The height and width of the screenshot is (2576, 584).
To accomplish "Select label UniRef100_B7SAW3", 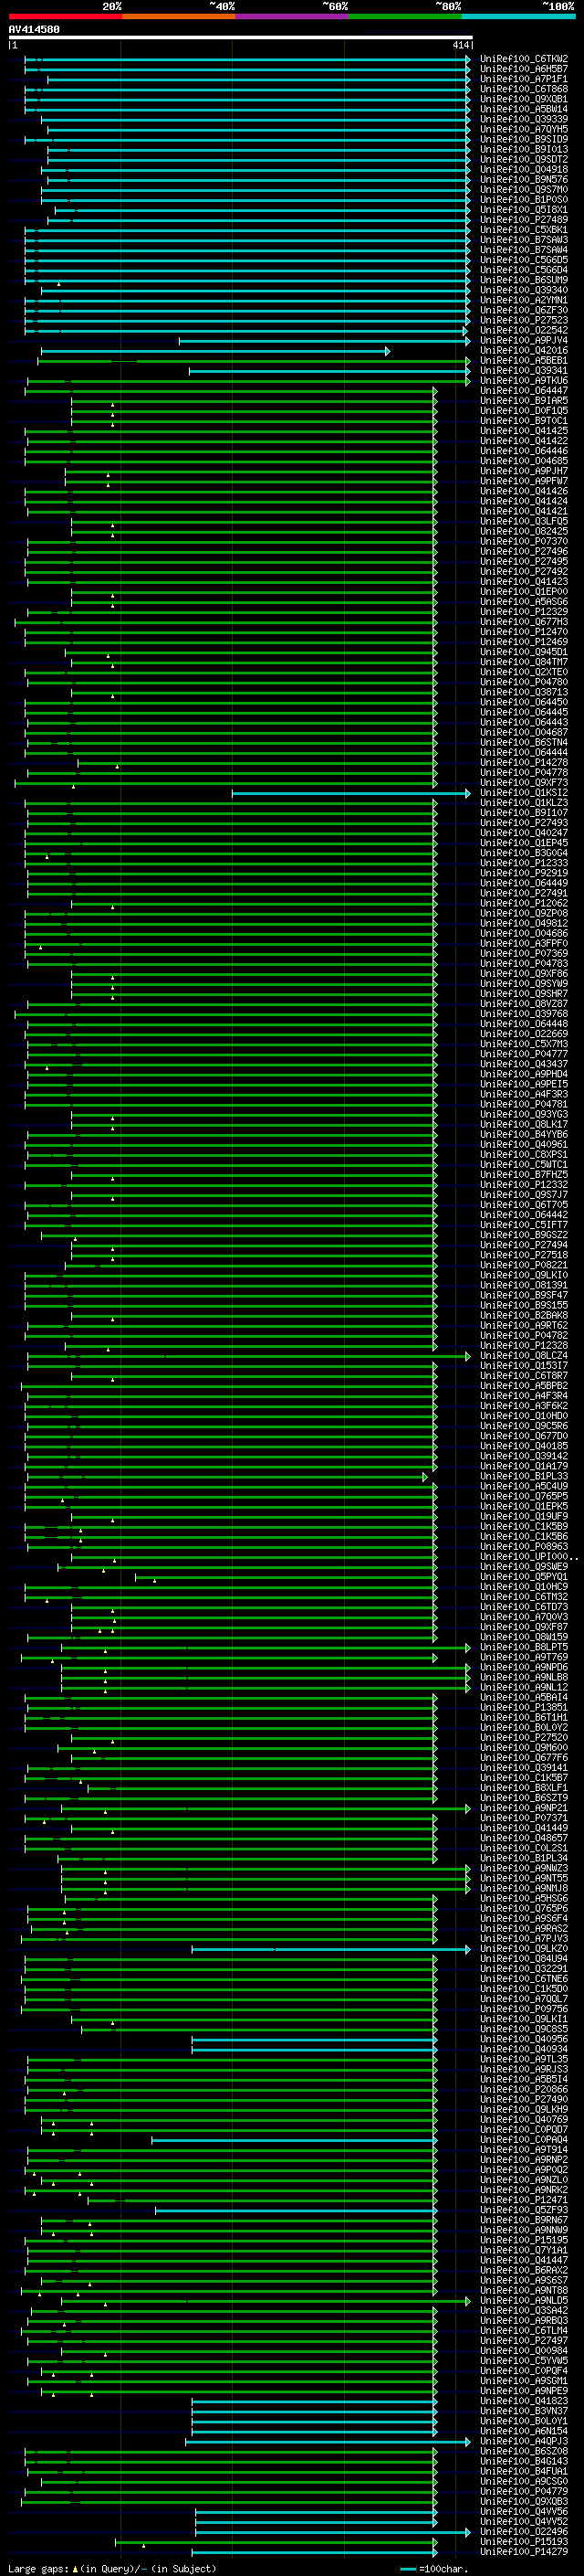I will tap(524, 240).
